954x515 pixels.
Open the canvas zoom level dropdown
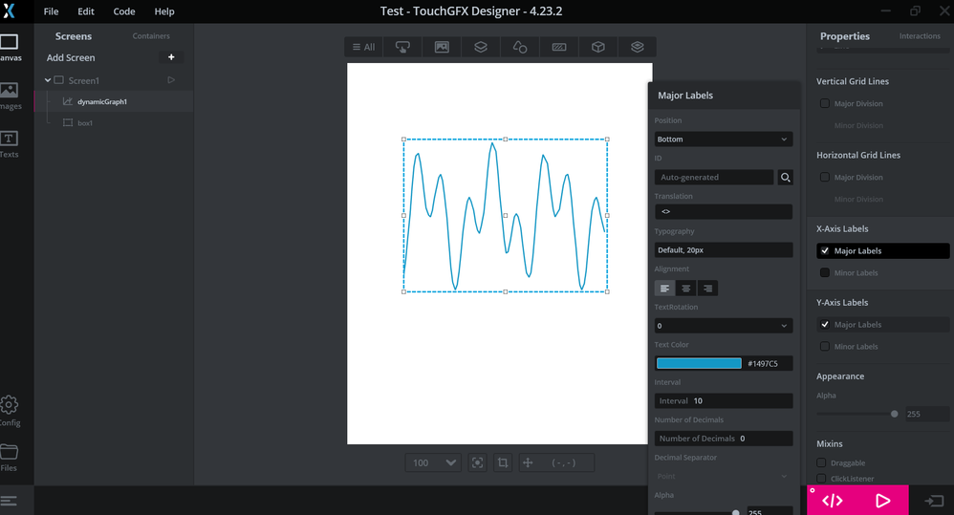coord(433,462)
